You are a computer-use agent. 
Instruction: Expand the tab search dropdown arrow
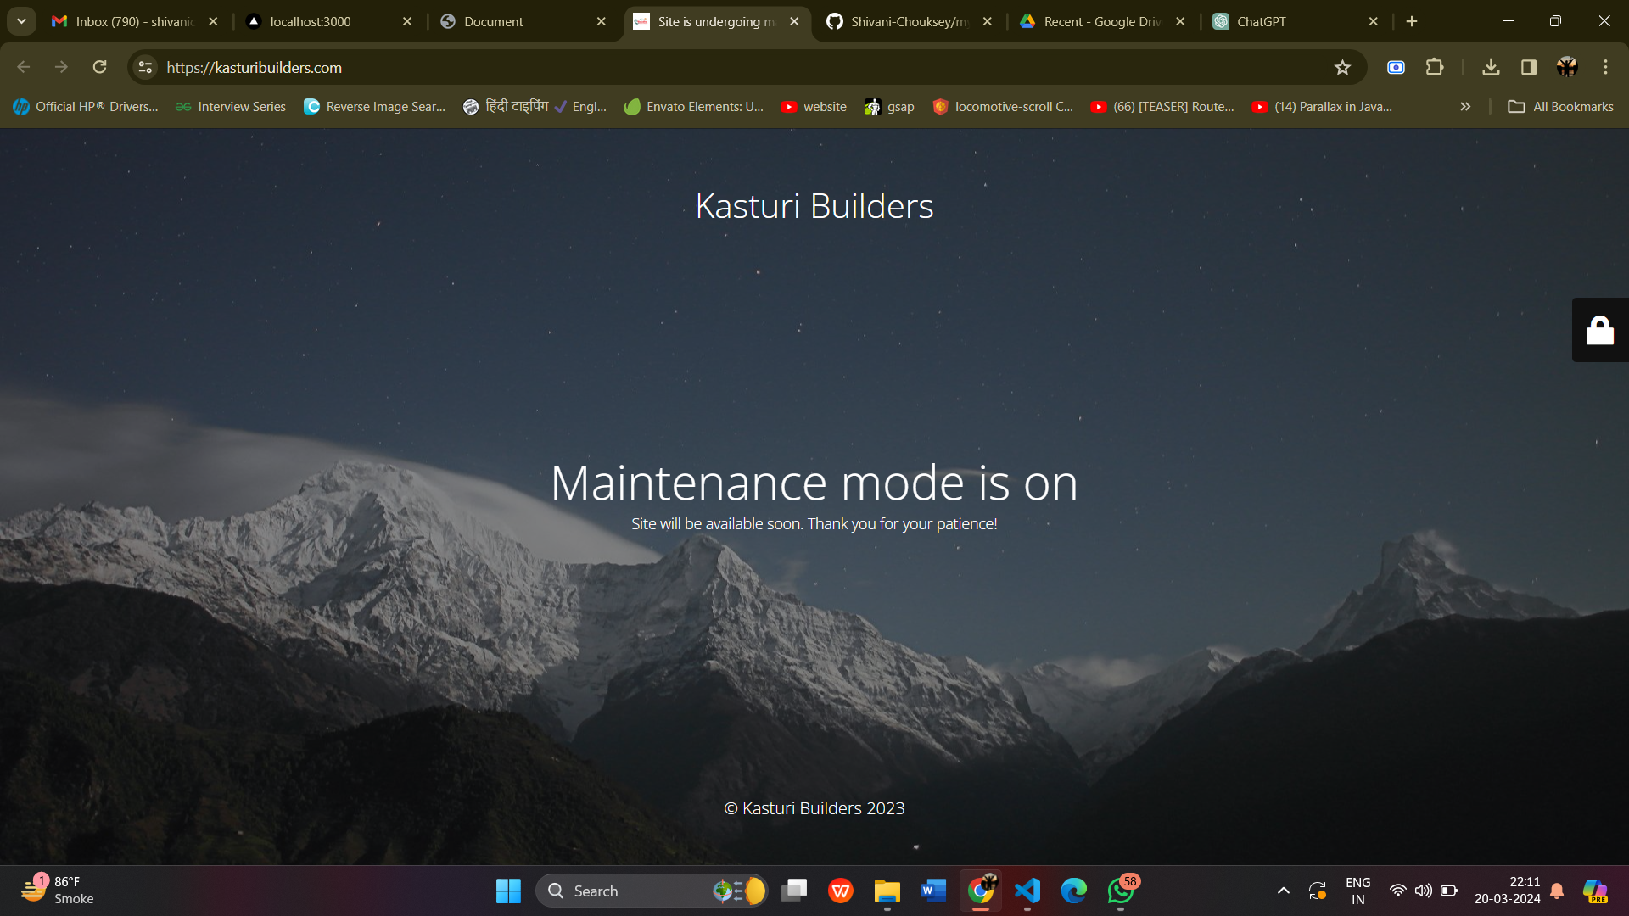click(x=21, y=21)
